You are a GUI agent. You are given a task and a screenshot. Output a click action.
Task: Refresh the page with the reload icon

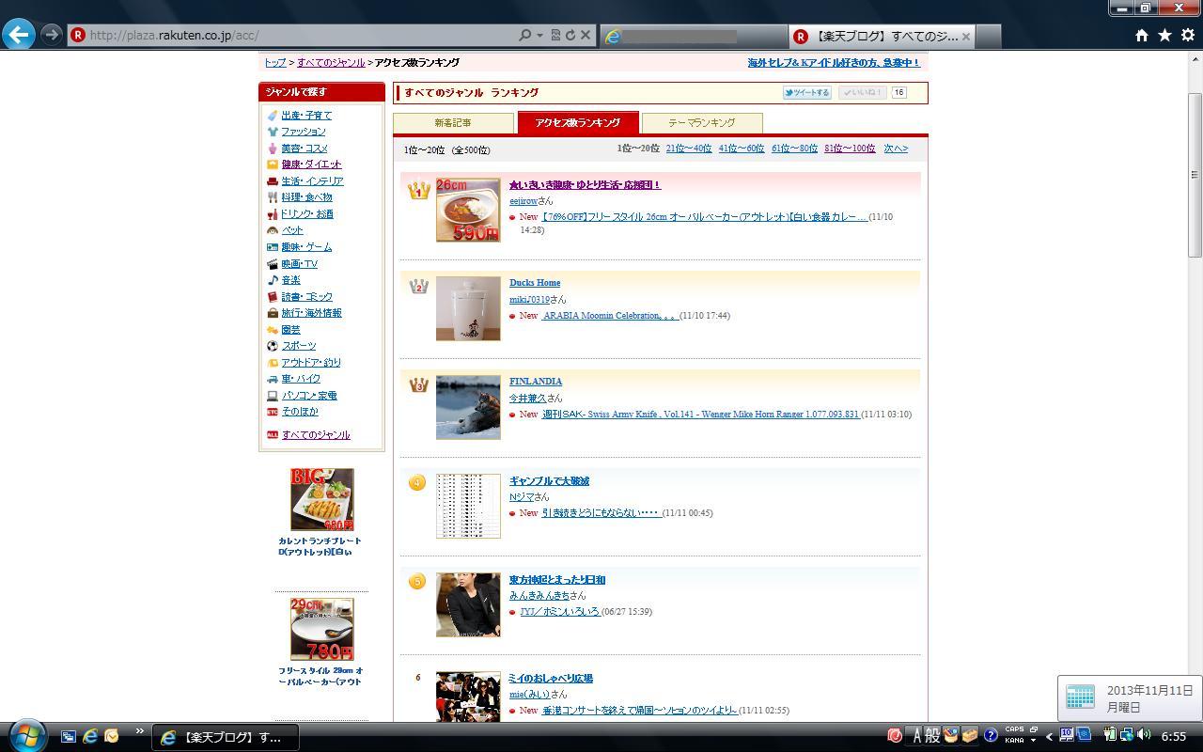570,35
